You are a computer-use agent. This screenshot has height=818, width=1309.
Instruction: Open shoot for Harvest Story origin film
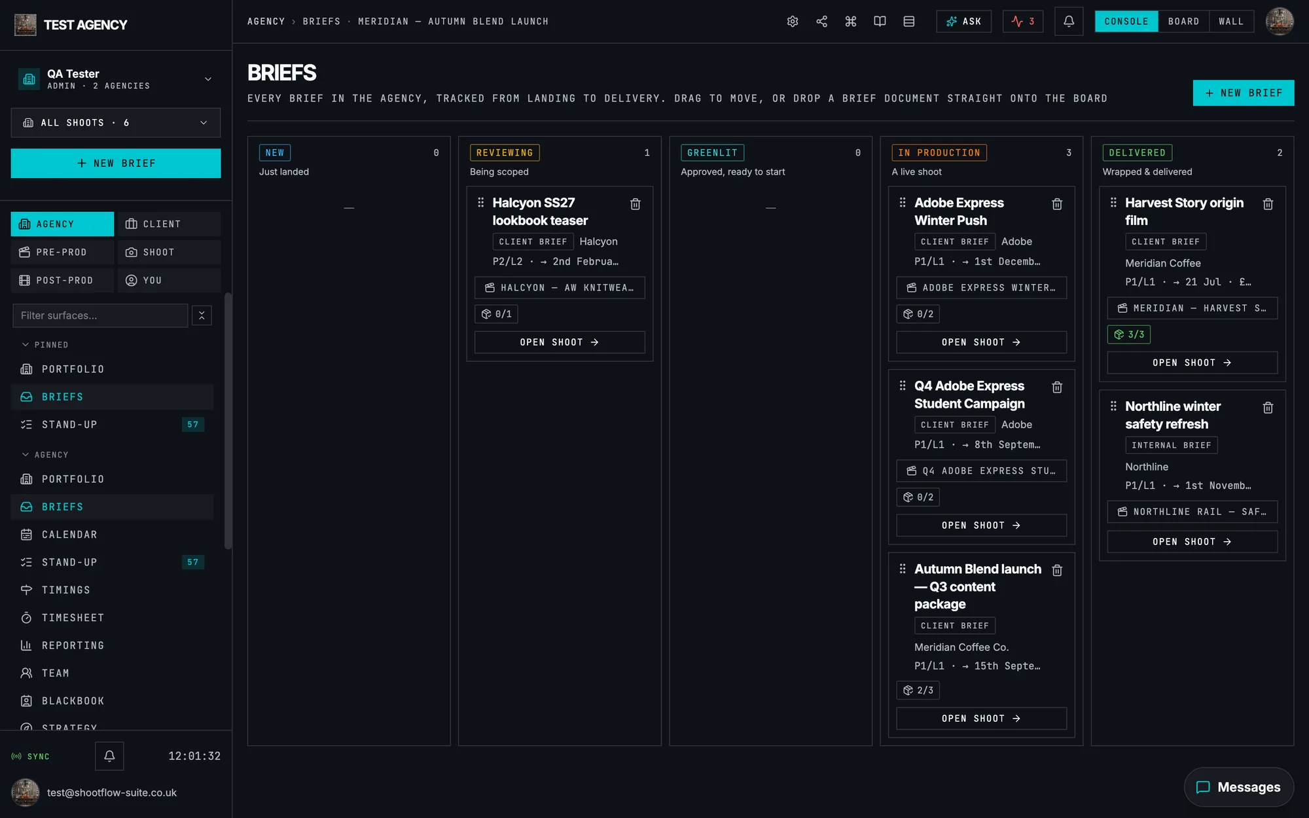1192,363
